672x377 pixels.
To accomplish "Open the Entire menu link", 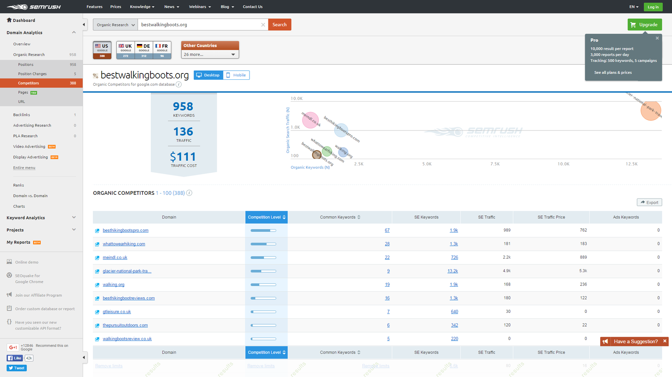I will click(24, 168).
